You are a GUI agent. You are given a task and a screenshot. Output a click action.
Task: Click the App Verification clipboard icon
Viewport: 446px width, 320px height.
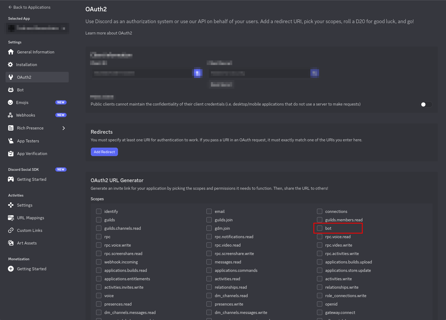point(11,153)
